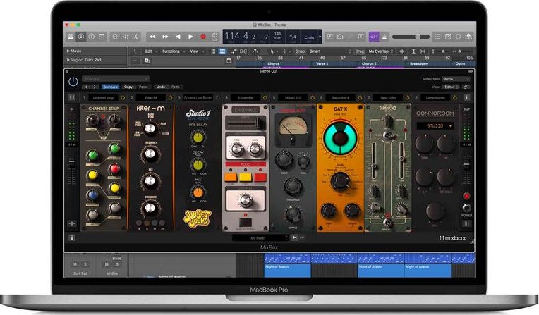Open the Browsers media icon
Image resolution: width=539 pixels, height=315 pixels.
point(468,37)
